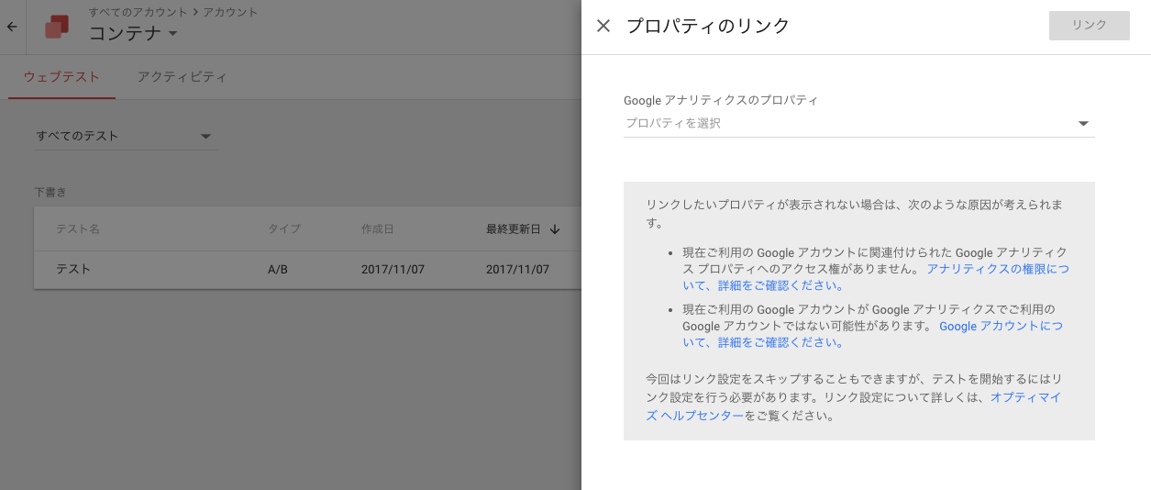Image resolution: width=1151 pixels, height=490 pixels.
Task: Open the すべてのテスト filter dropdown
Action: [125, 136]
